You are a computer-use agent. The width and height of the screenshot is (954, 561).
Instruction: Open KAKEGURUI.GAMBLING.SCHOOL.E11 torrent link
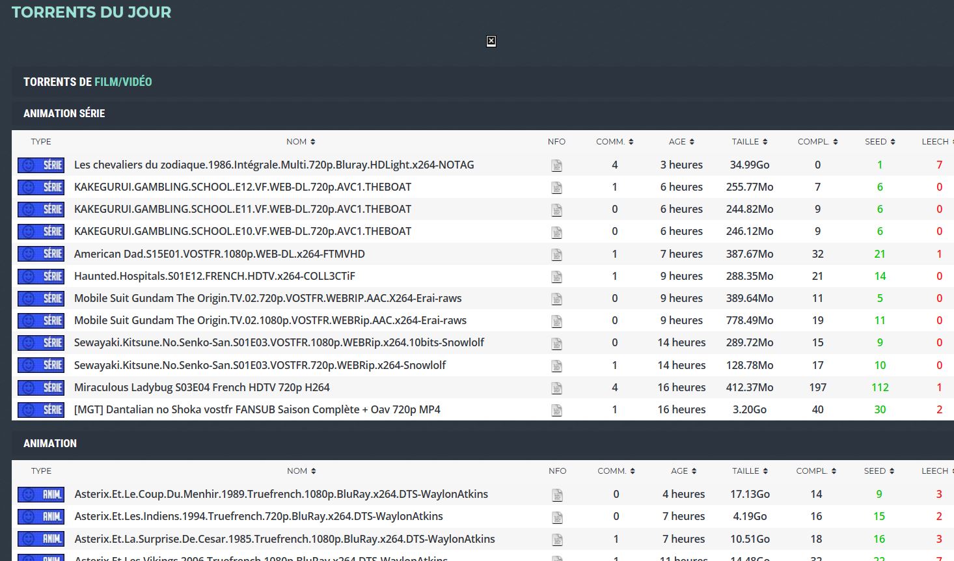(243, 210)
